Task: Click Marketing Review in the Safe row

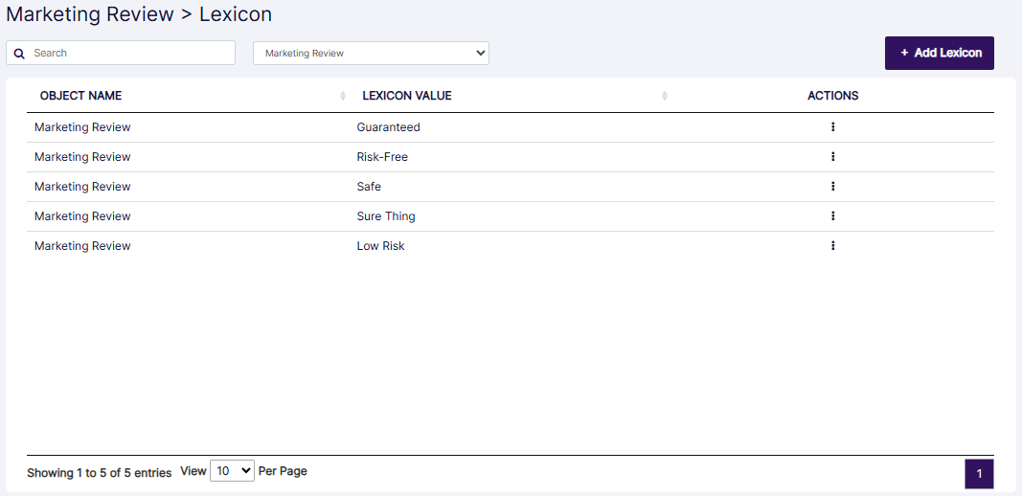Action: 82,187
